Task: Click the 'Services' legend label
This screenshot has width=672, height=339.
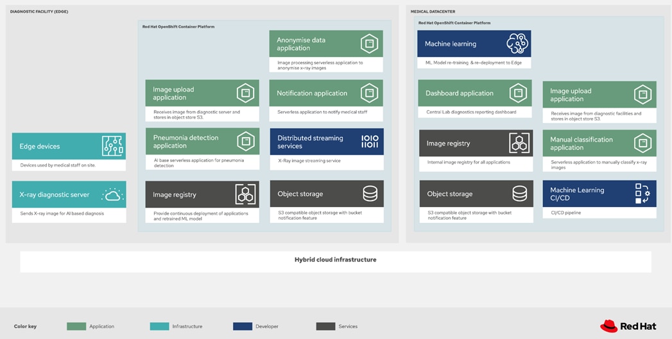Action: click(348, 326)
